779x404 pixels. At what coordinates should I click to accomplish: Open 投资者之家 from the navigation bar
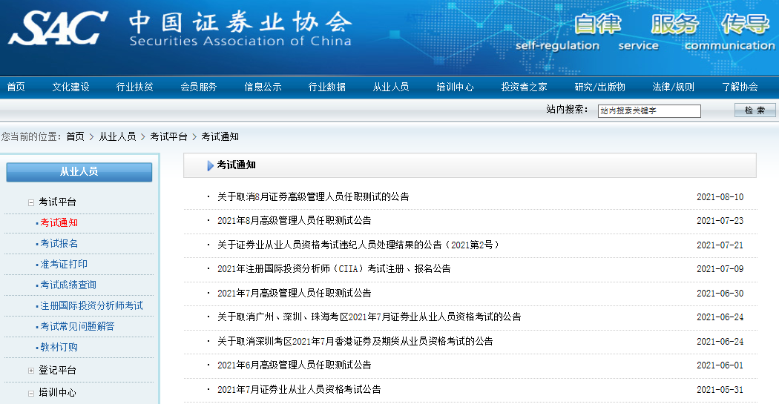524,87
